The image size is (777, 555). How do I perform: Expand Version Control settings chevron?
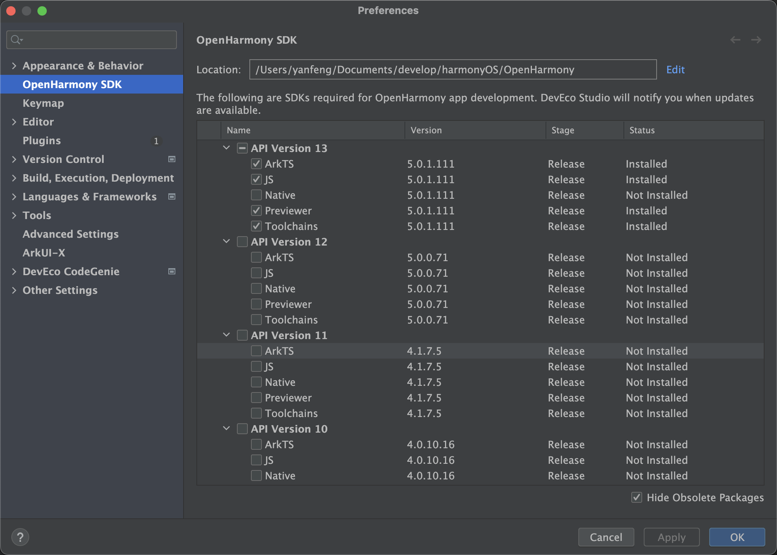(x=14, y=159)
